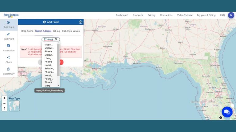Open the live chat bubble

227,112
